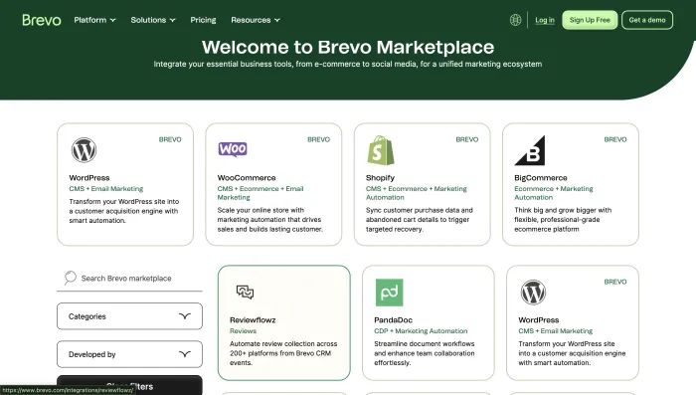Focus the Search Brevo marketplace field

pos(129,279)
